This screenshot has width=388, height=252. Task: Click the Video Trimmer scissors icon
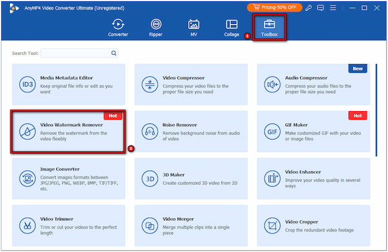pos(27,226)
